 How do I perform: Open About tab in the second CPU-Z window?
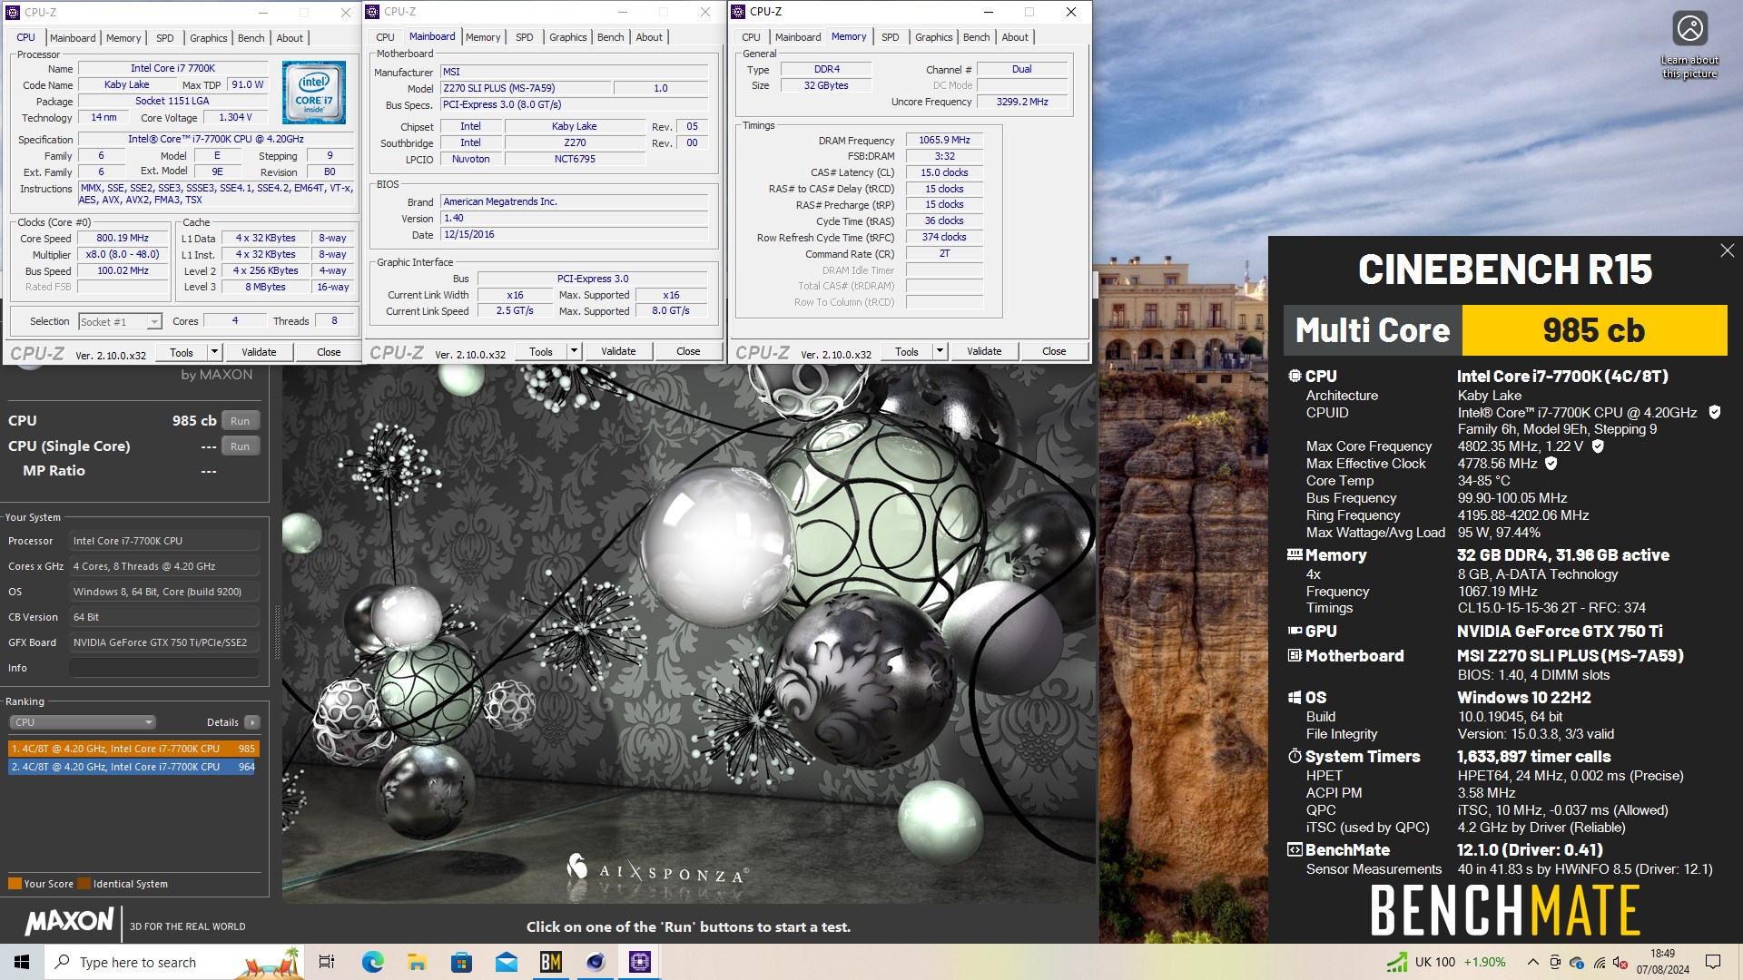click(649, 37)
